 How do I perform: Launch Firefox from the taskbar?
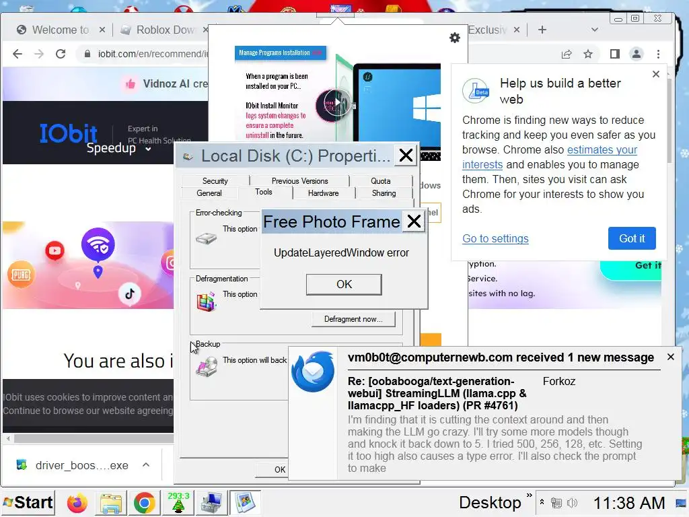[x=77, y=503]
